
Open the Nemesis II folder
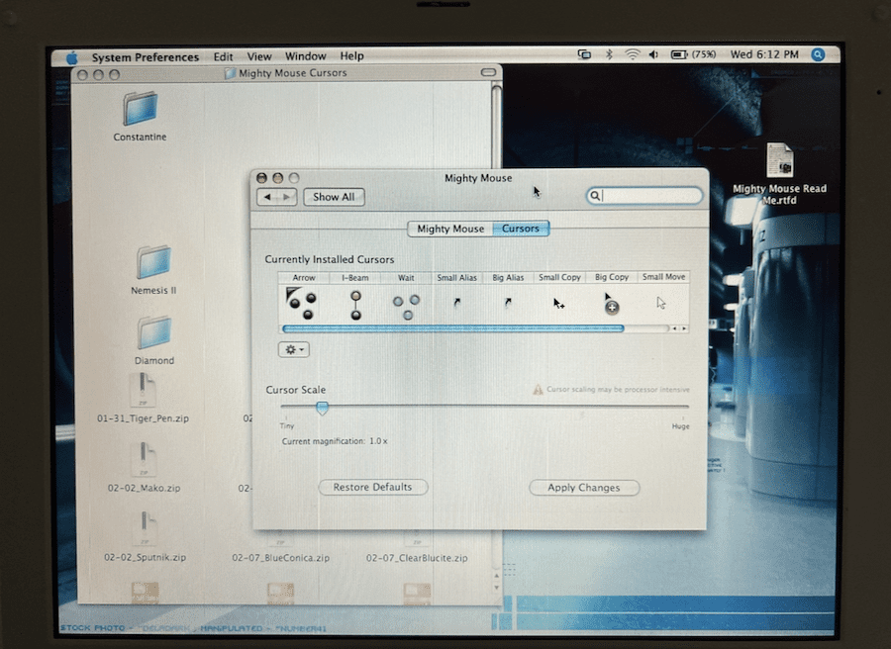coord(153,262)
